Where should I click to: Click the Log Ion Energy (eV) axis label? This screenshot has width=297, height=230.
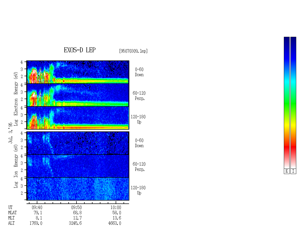(16, 166)
